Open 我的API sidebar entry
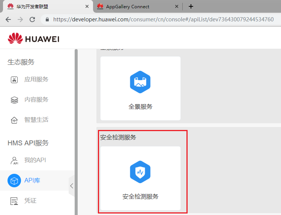This screenshot has height=215, width=281. tap(35, 160)
